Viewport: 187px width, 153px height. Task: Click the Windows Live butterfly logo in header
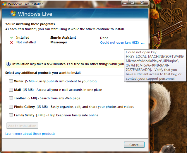(13, 13)
